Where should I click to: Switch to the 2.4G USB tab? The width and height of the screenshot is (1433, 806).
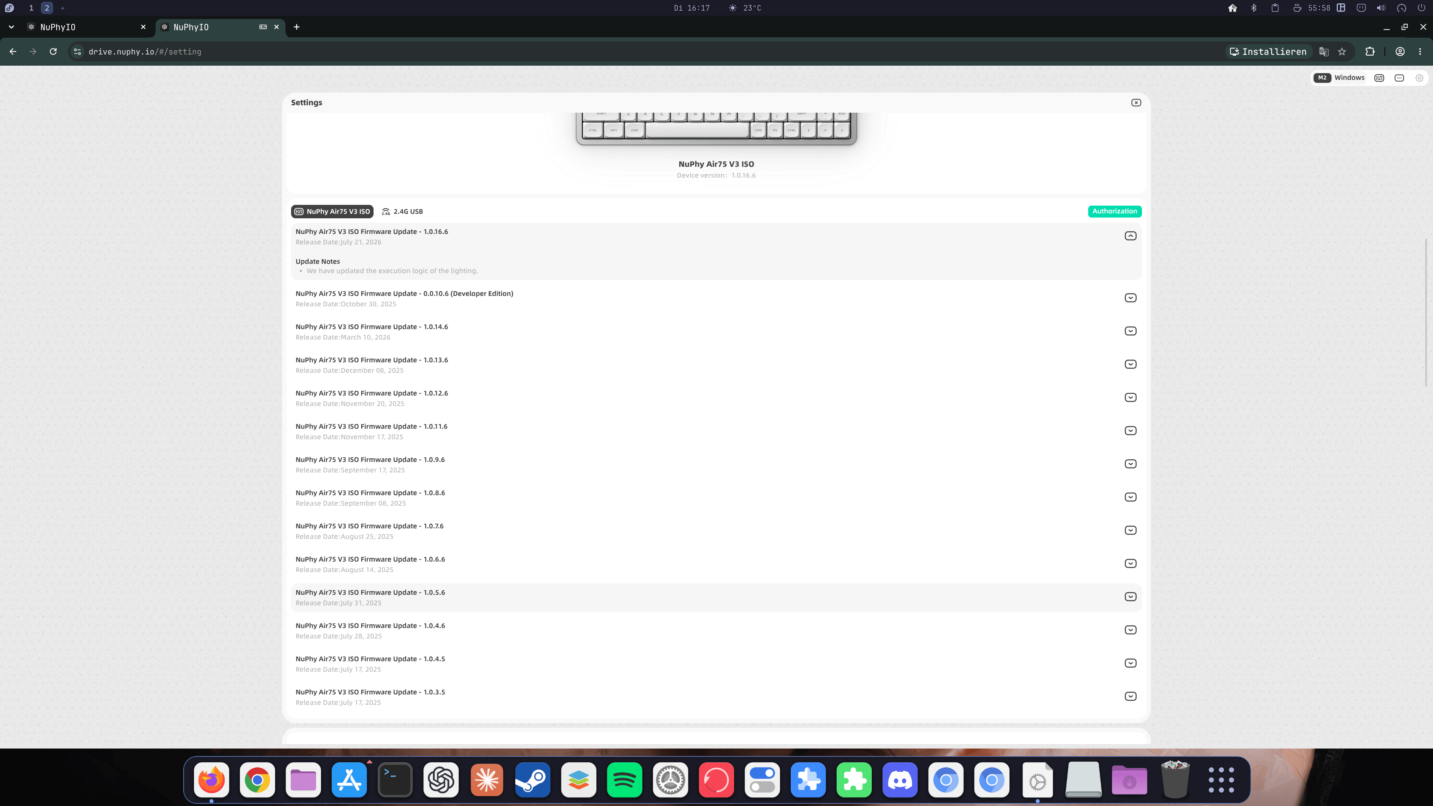coord(402,211)
